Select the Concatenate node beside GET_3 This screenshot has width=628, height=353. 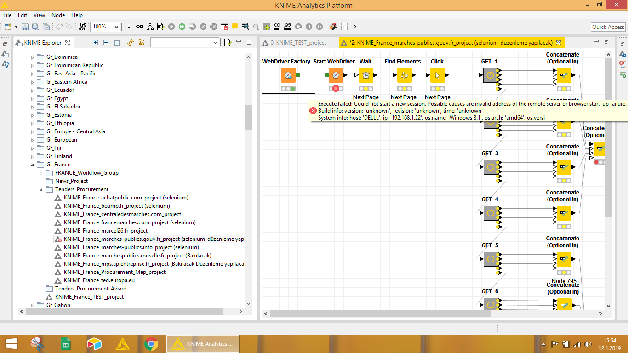coord(564,167)
